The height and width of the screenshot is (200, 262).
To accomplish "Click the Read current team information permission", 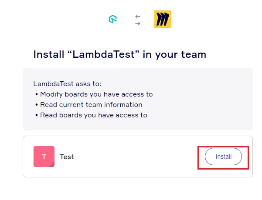I will pos(91,105).
